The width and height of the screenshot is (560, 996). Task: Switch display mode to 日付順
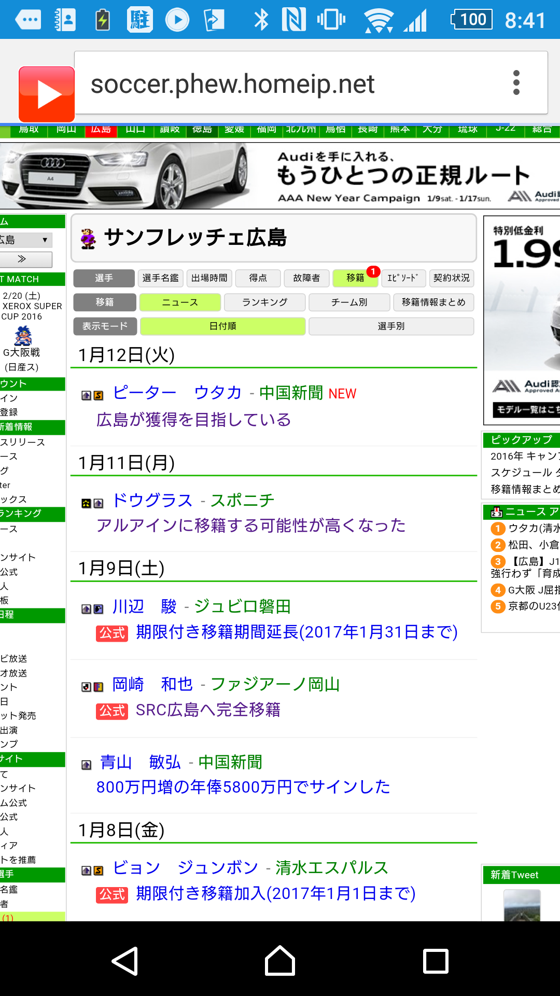(222, 326)
